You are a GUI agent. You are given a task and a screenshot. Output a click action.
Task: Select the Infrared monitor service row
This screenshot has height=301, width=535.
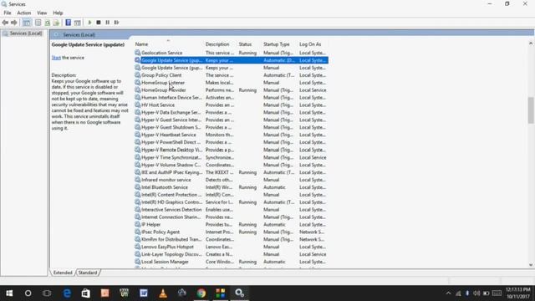click(x=231, y=180)
